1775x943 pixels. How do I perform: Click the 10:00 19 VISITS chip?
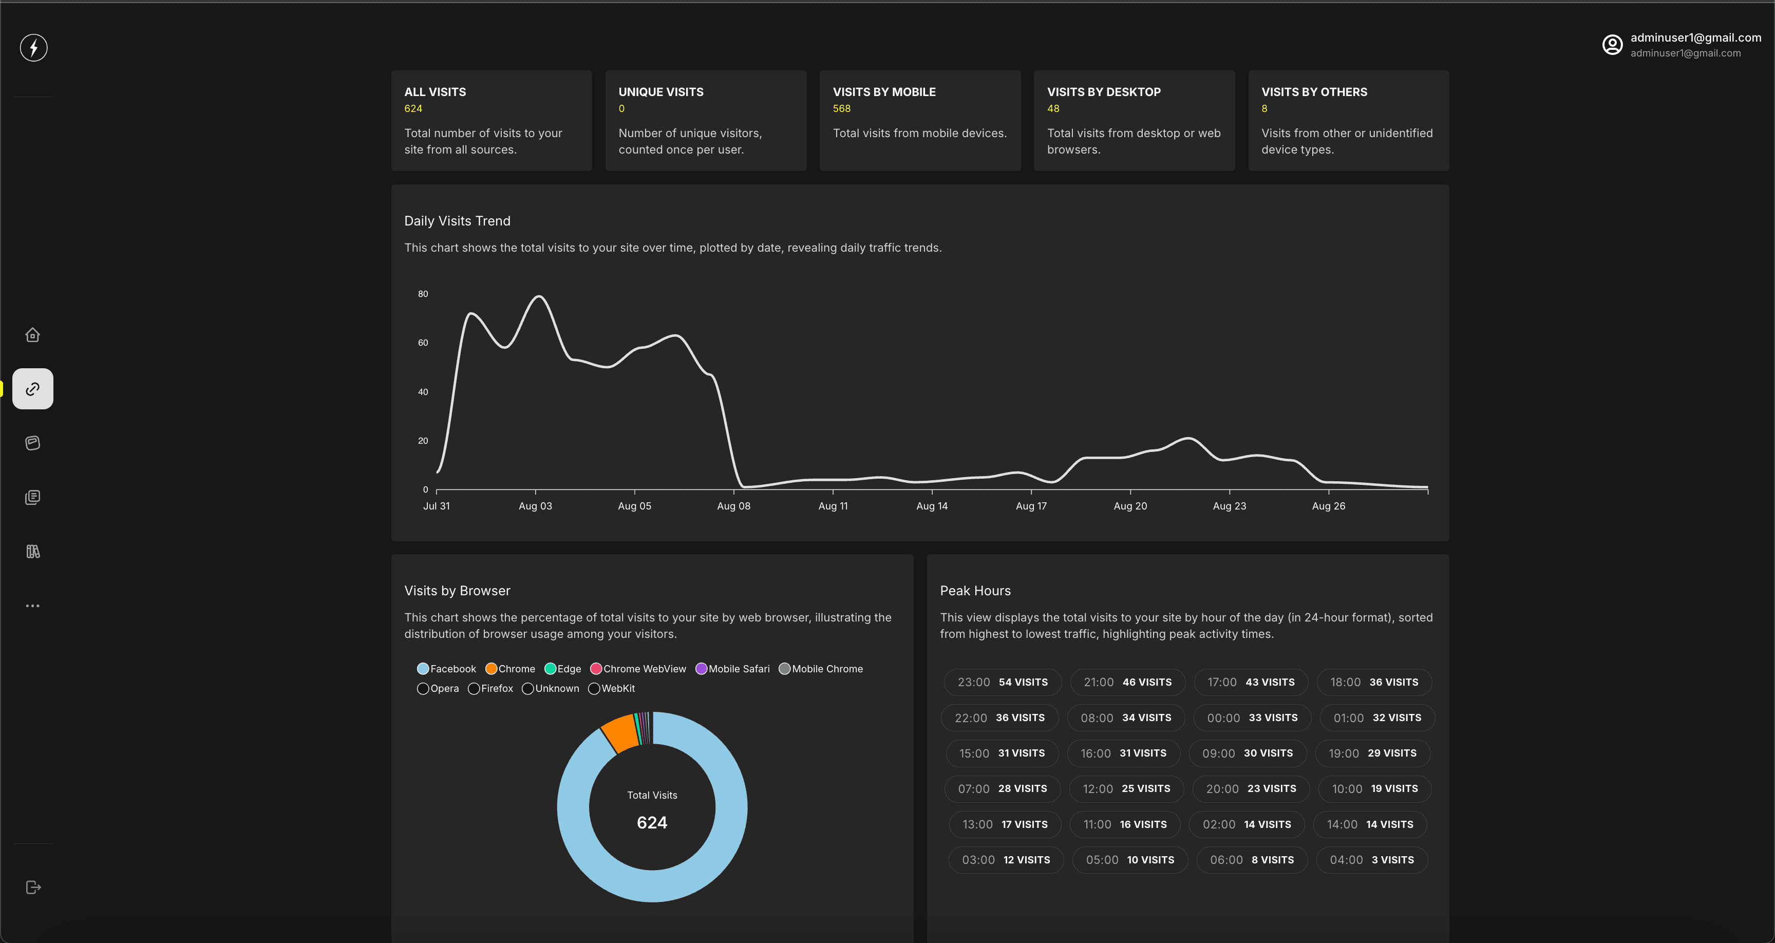[1375, 789]
